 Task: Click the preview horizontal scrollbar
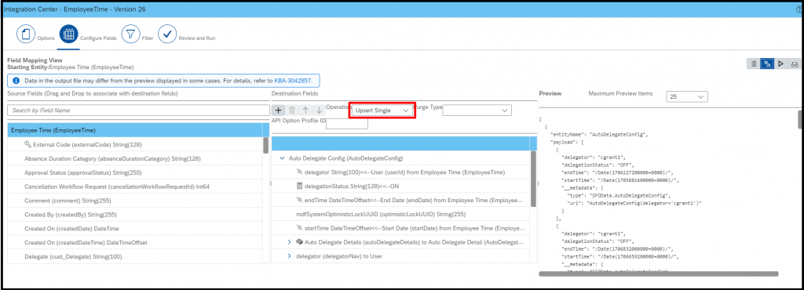click(x=659, y=274)
